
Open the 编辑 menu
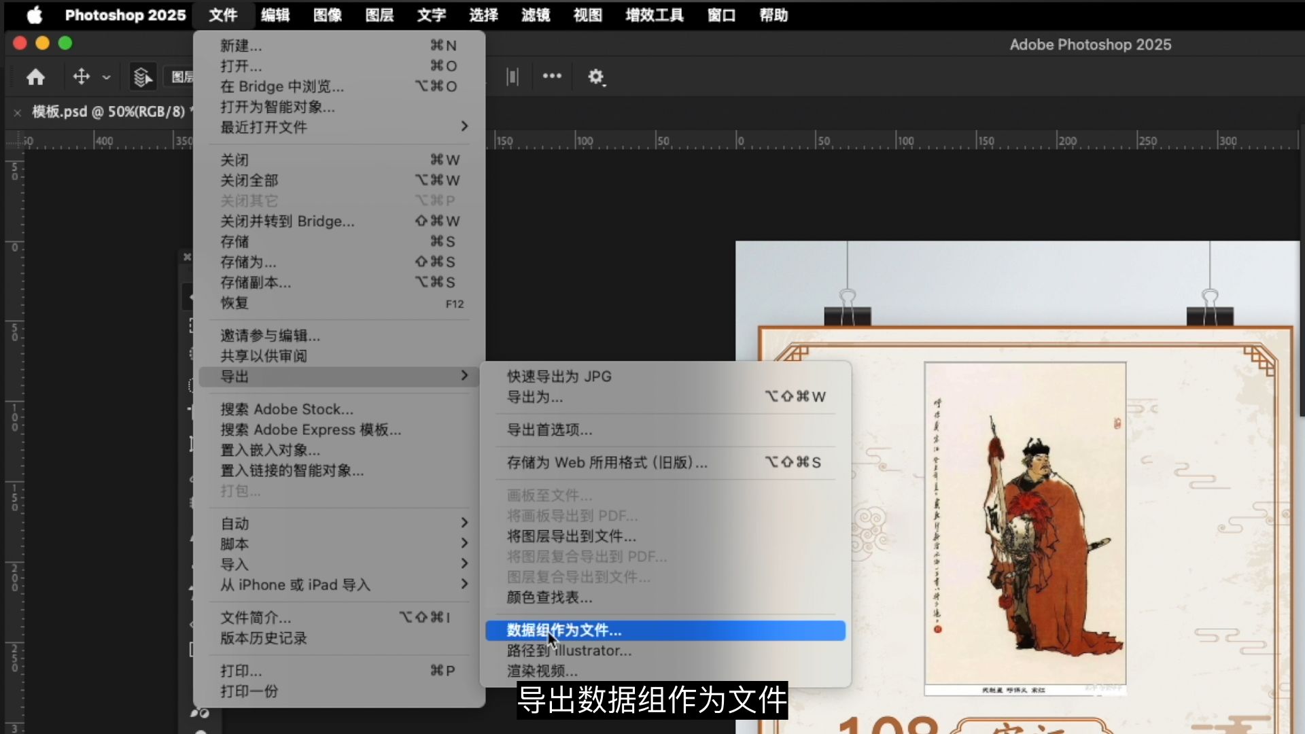click(275, 15)
